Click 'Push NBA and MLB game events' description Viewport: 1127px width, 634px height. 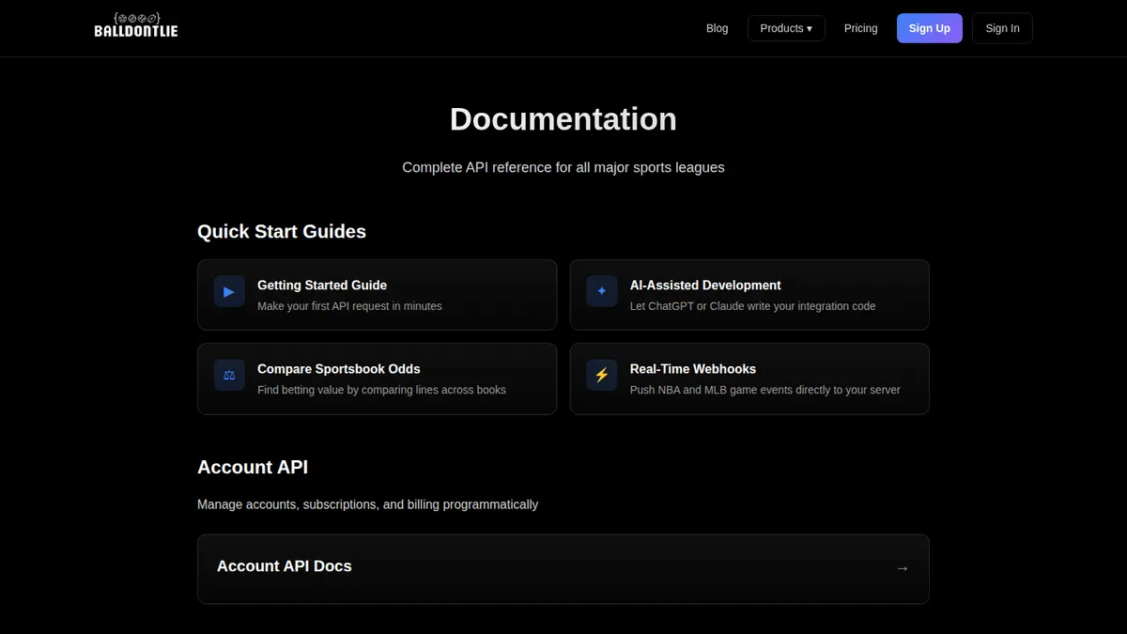765,390
